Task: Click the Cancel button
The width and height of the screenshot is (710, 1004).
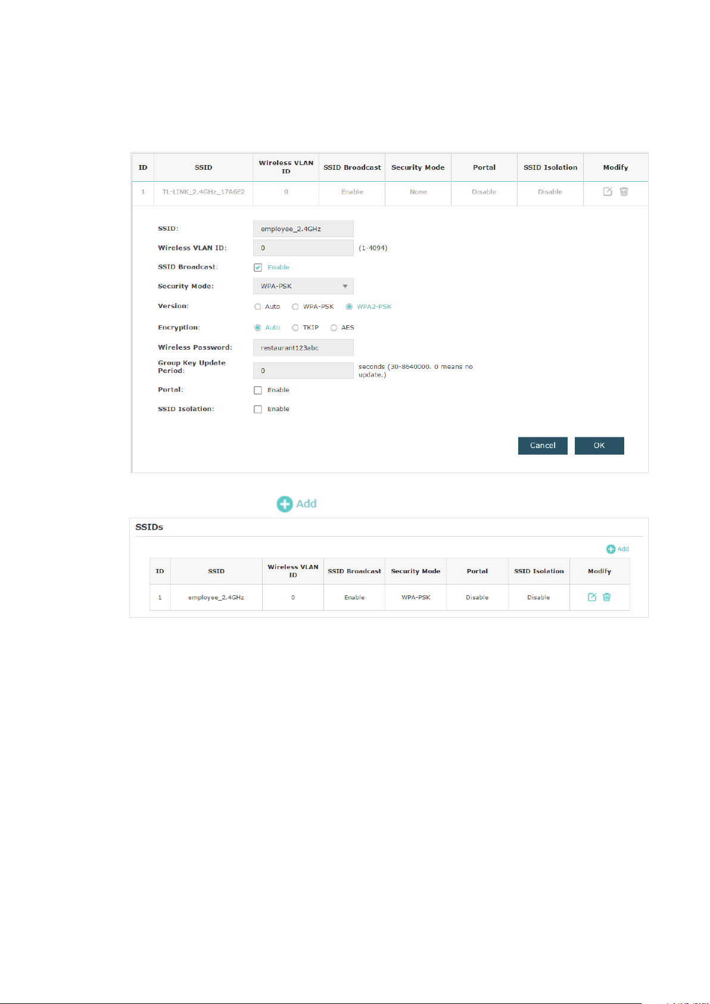Action: [543, 446]
